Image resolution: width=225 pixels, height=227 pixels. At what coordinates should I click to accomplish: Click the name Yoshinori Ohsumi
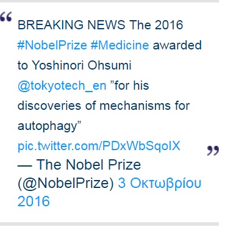[82, 65]
